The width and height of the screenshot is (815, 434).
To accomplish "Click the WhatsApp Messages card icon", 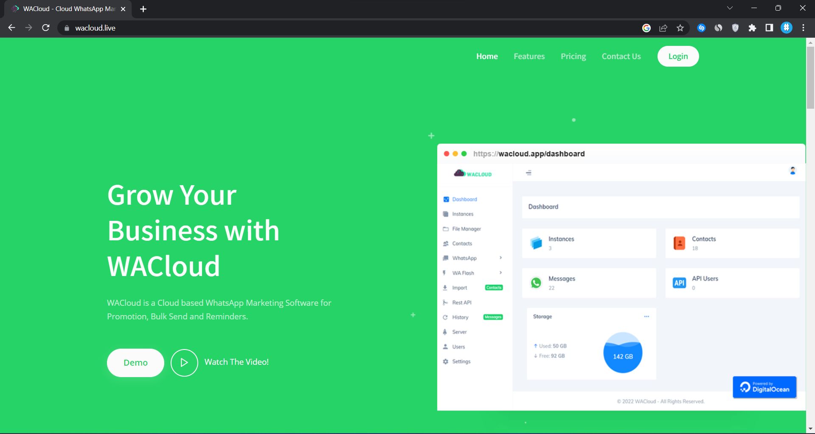I will 536,282.
